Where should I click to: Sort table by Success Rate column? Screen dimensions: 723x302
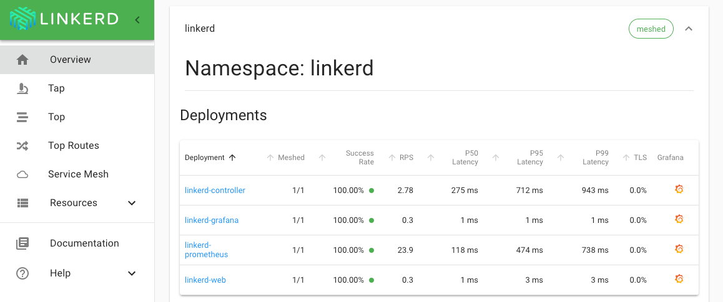(359, 158)
